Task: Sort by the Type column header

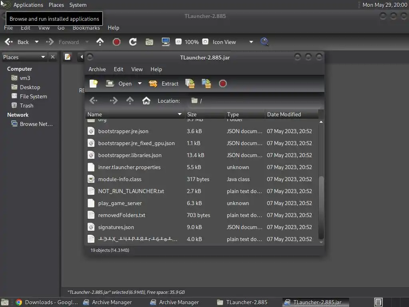Action: tap(245, 114)
